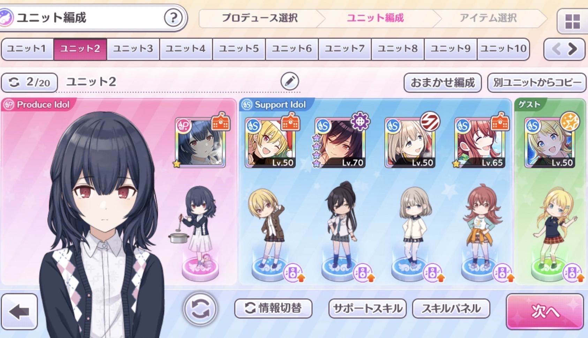Viewport: 588px width, 338px height.
Task: Go to プロデュース選択 step
Action: [260, 18]
